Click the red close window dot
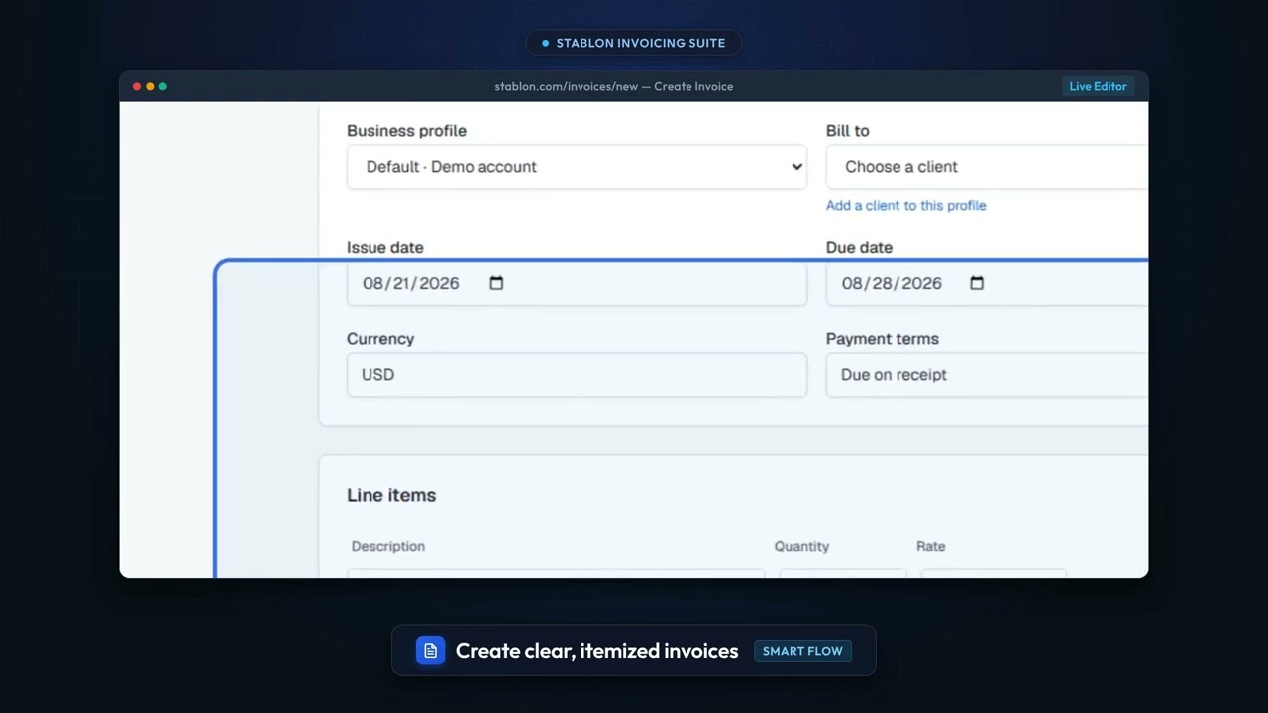 click(137, 86)
